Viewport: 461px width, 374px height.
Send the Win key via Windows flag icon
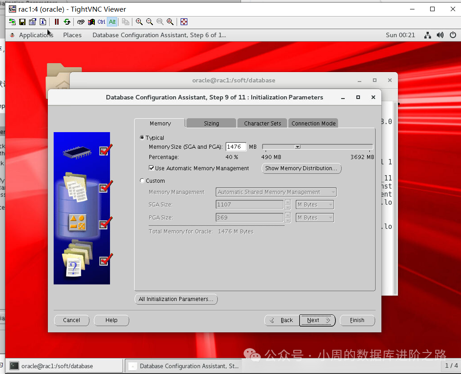91,22
